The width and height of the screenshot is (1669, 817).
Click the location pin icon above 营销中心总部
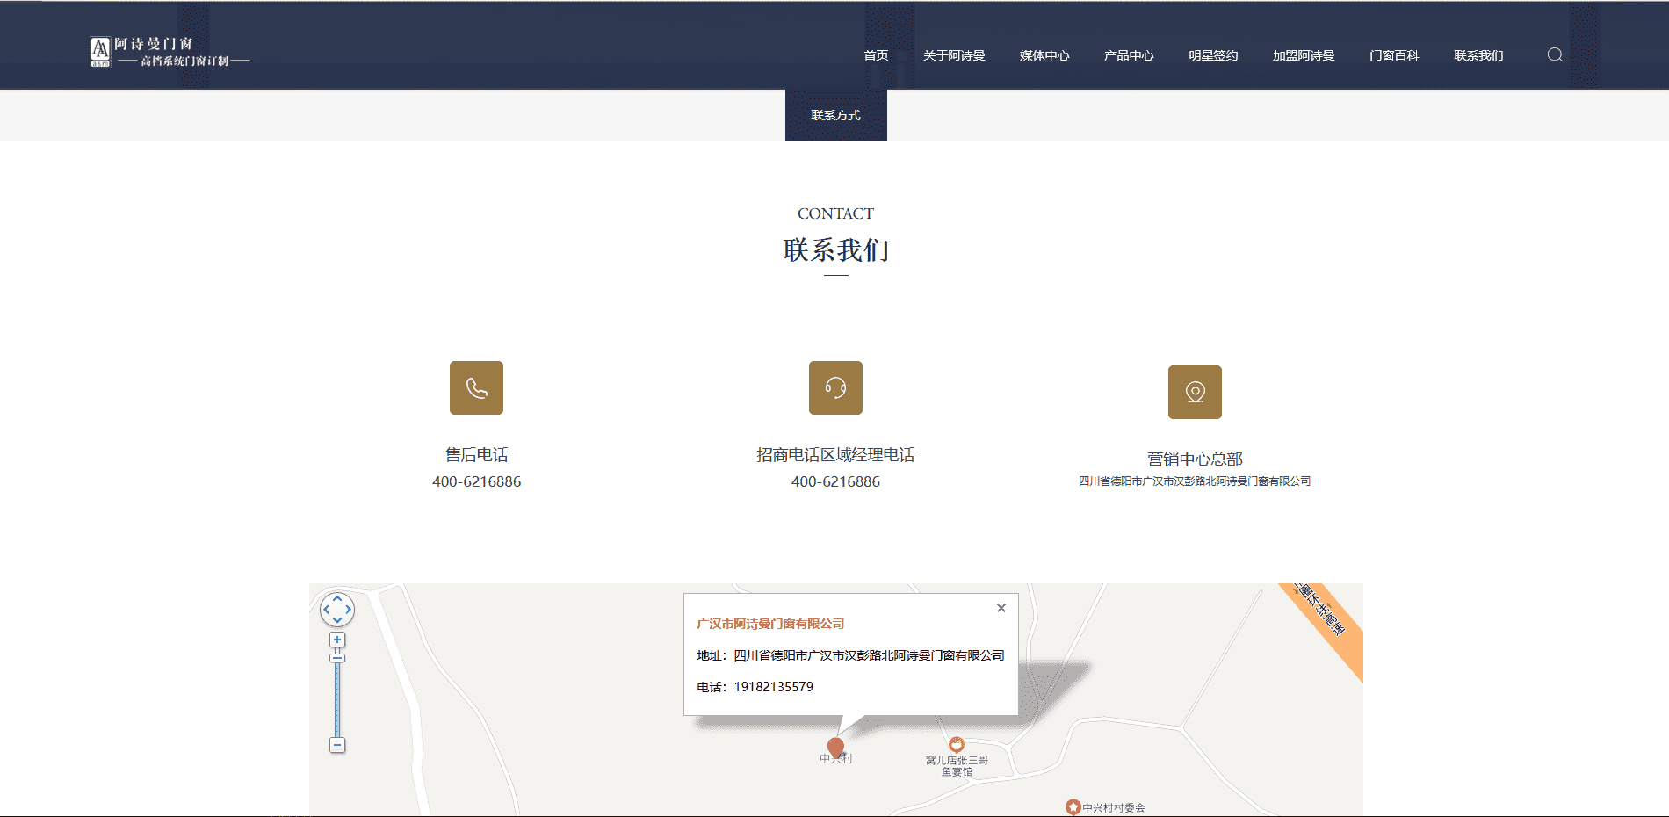(1195, 392)
